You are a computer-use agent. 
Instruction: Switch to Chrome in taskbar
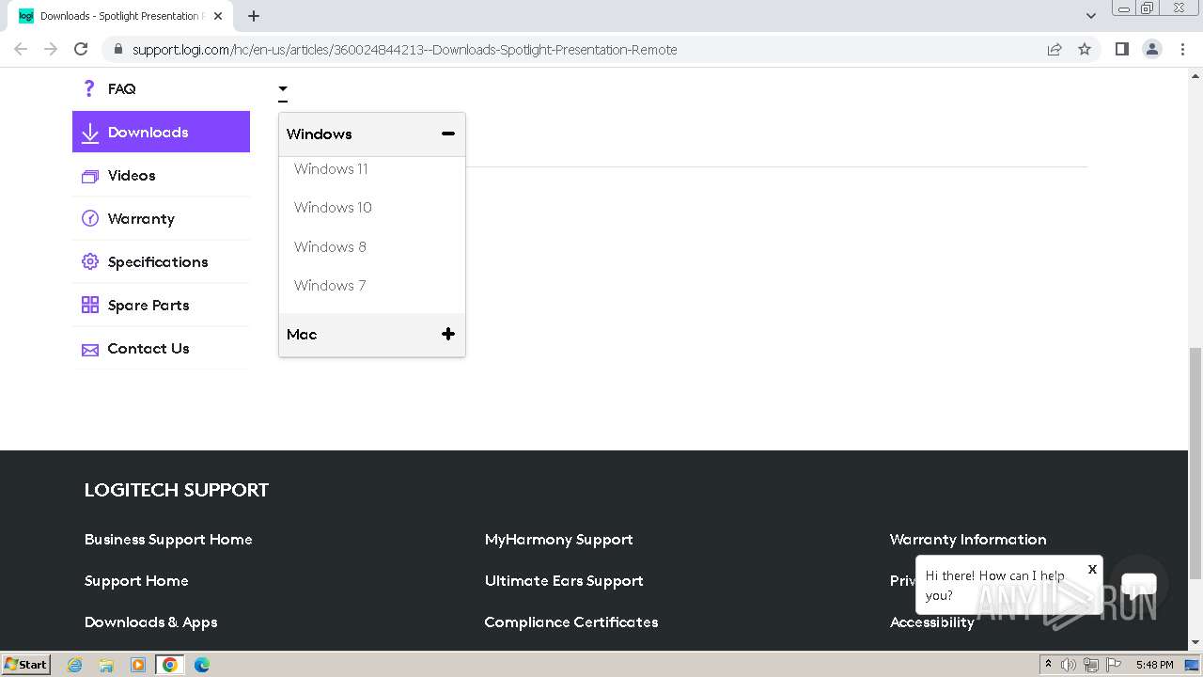click(169, 665)
